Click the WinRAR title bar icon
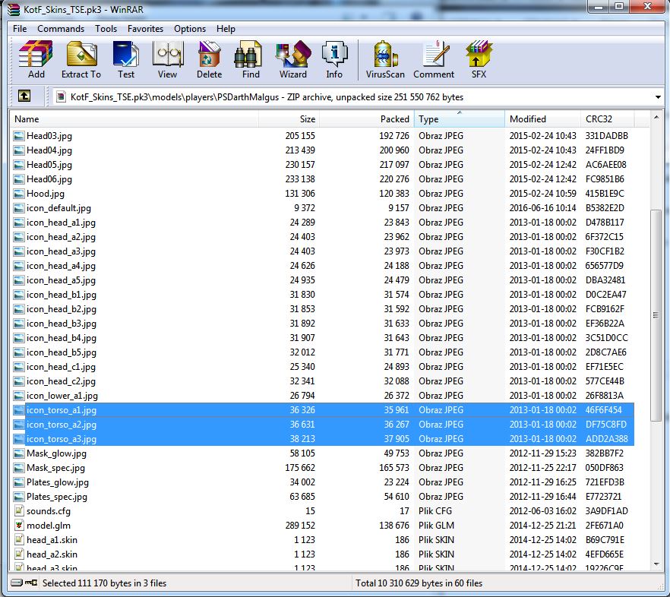This screenshot has width=670, height=597. 14,9
